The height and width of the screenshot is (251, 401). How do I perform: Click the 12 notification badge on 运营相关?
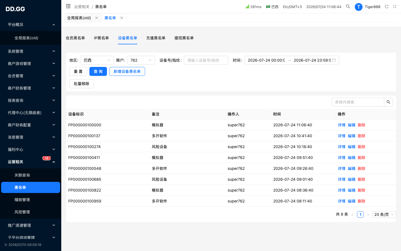[47, 158]
